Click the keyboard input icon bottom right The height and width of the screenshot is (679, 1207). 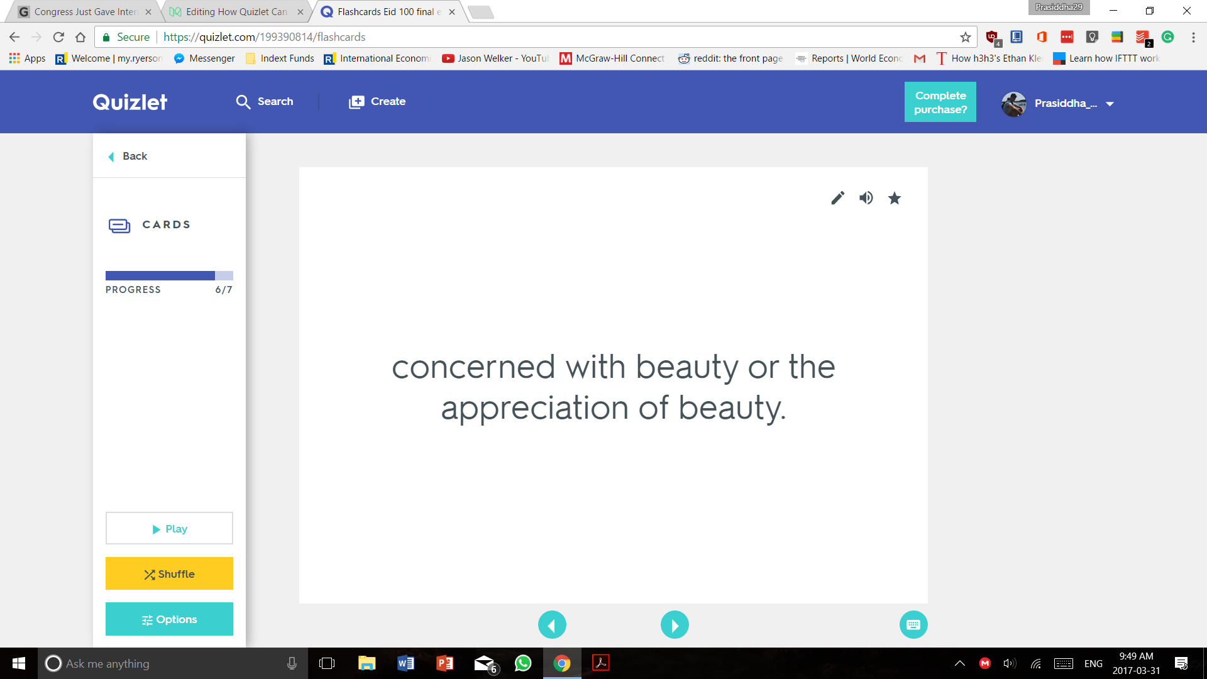[x=913, y=624]
